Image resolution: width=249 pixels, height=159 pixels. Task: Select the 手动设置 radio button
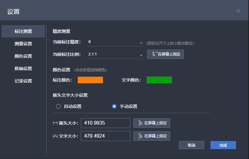pos(114,106)
